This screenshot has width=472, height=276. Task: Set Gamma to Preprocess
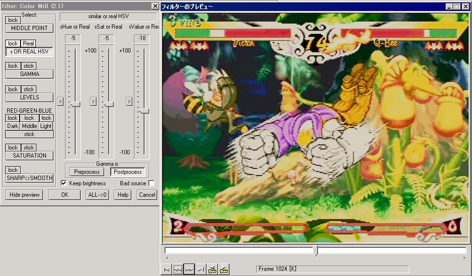click(87, 172)
